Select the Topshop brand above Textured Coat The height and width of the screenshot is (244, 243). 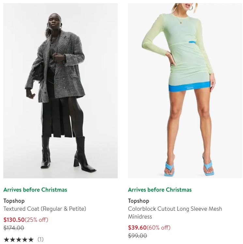[14, 201]
